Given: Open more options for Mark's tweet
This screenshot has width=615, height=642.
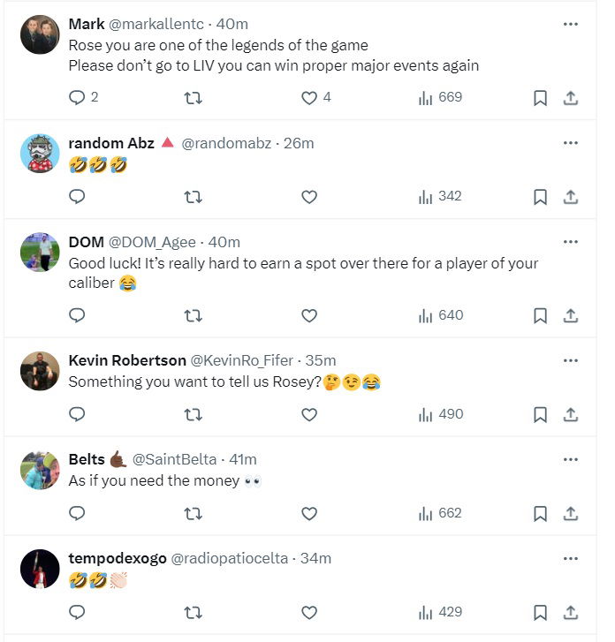Looking at the screenshot, I should click(x=570, y=25).
